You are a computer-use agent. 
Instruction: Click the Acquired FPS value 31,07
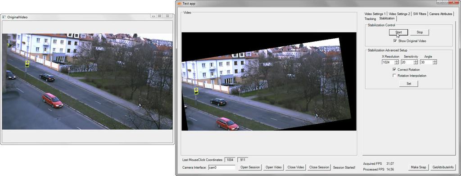[390, 164]
